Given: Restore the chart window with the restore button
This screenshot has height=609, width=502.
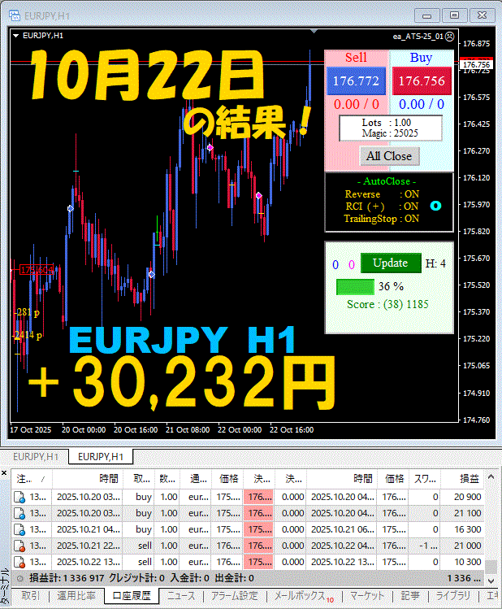Looking at the screenshot, I should (454, 15).
